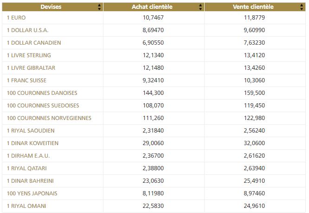This screenshot has width=309, height=213.
Task: Click the 100 YENS JAPONAIS label
Action: tap(32, 193)
